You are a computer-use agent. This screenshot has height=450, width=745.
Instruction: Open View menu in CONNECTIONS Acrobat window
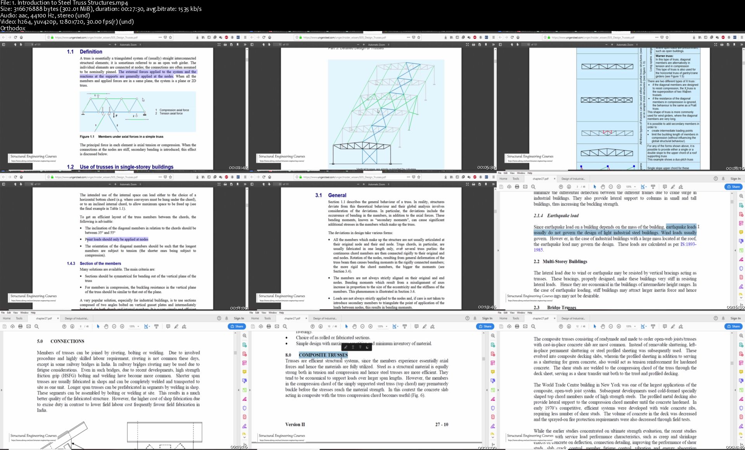pos(16,313)
